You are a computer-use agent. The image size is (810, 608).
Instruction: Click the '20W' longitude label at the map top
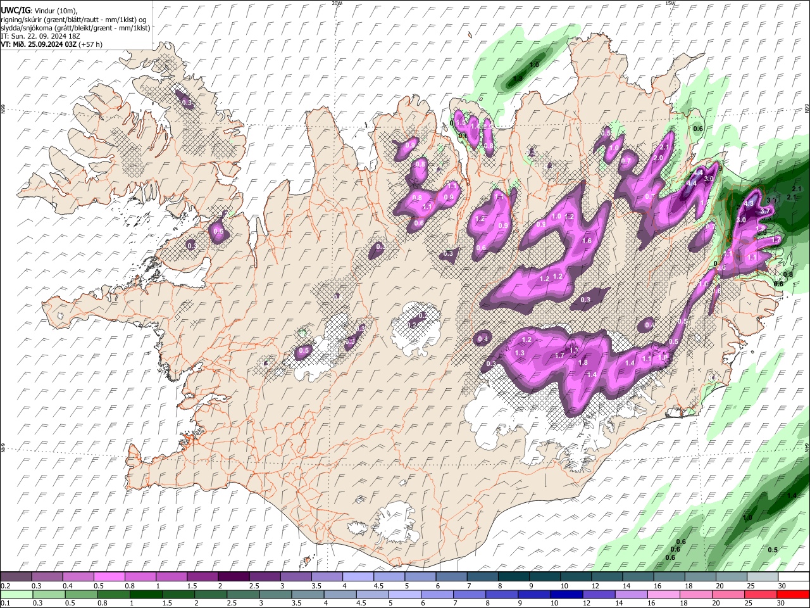(337, 3)
